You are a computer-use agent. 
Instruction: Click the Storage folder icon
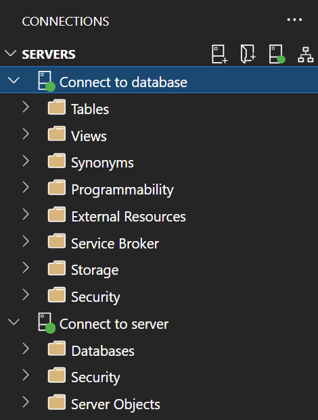(57, 268)
